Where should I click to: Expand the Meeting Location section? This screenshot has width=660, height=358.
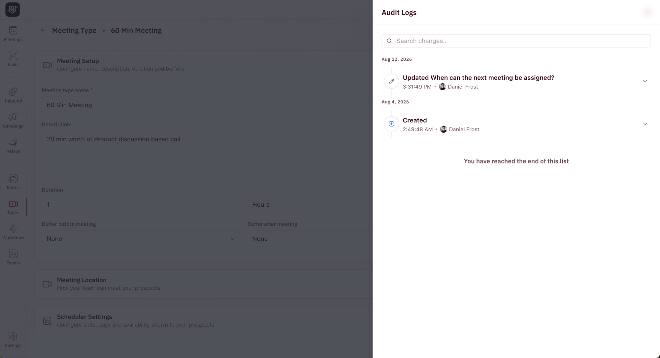point(204,284)
